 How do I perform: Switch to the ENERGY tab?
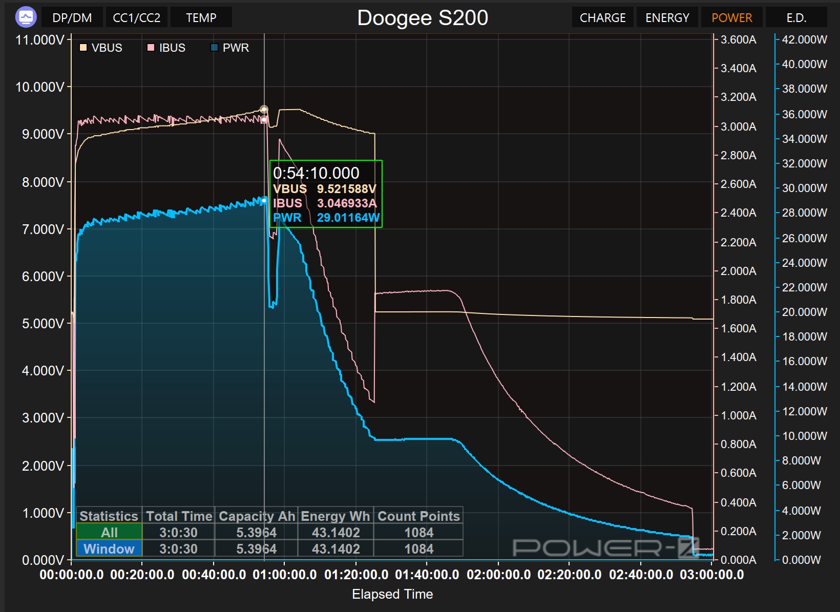(667, 17)
